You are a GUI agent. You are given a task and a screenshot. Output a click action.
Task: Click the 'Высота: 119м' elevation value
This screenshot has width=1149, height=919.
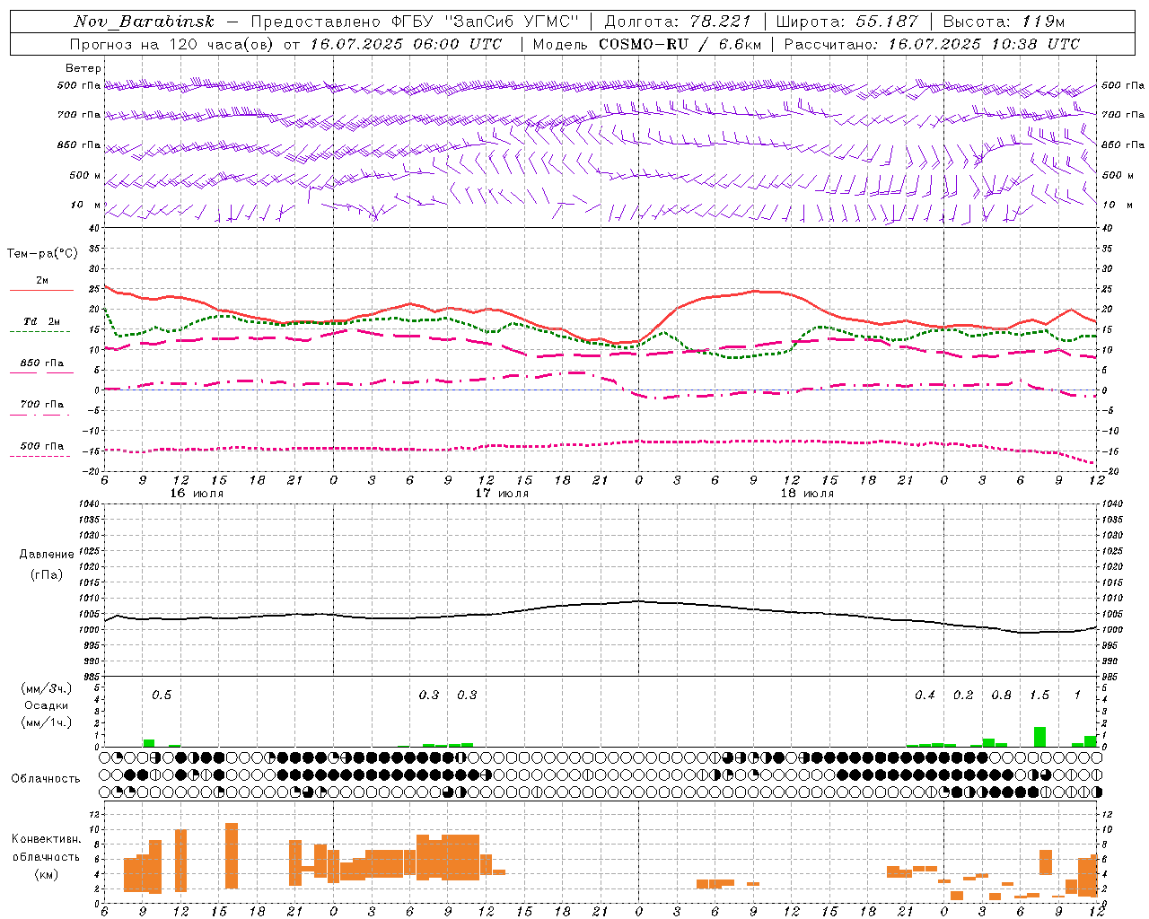pos(1004,22)
